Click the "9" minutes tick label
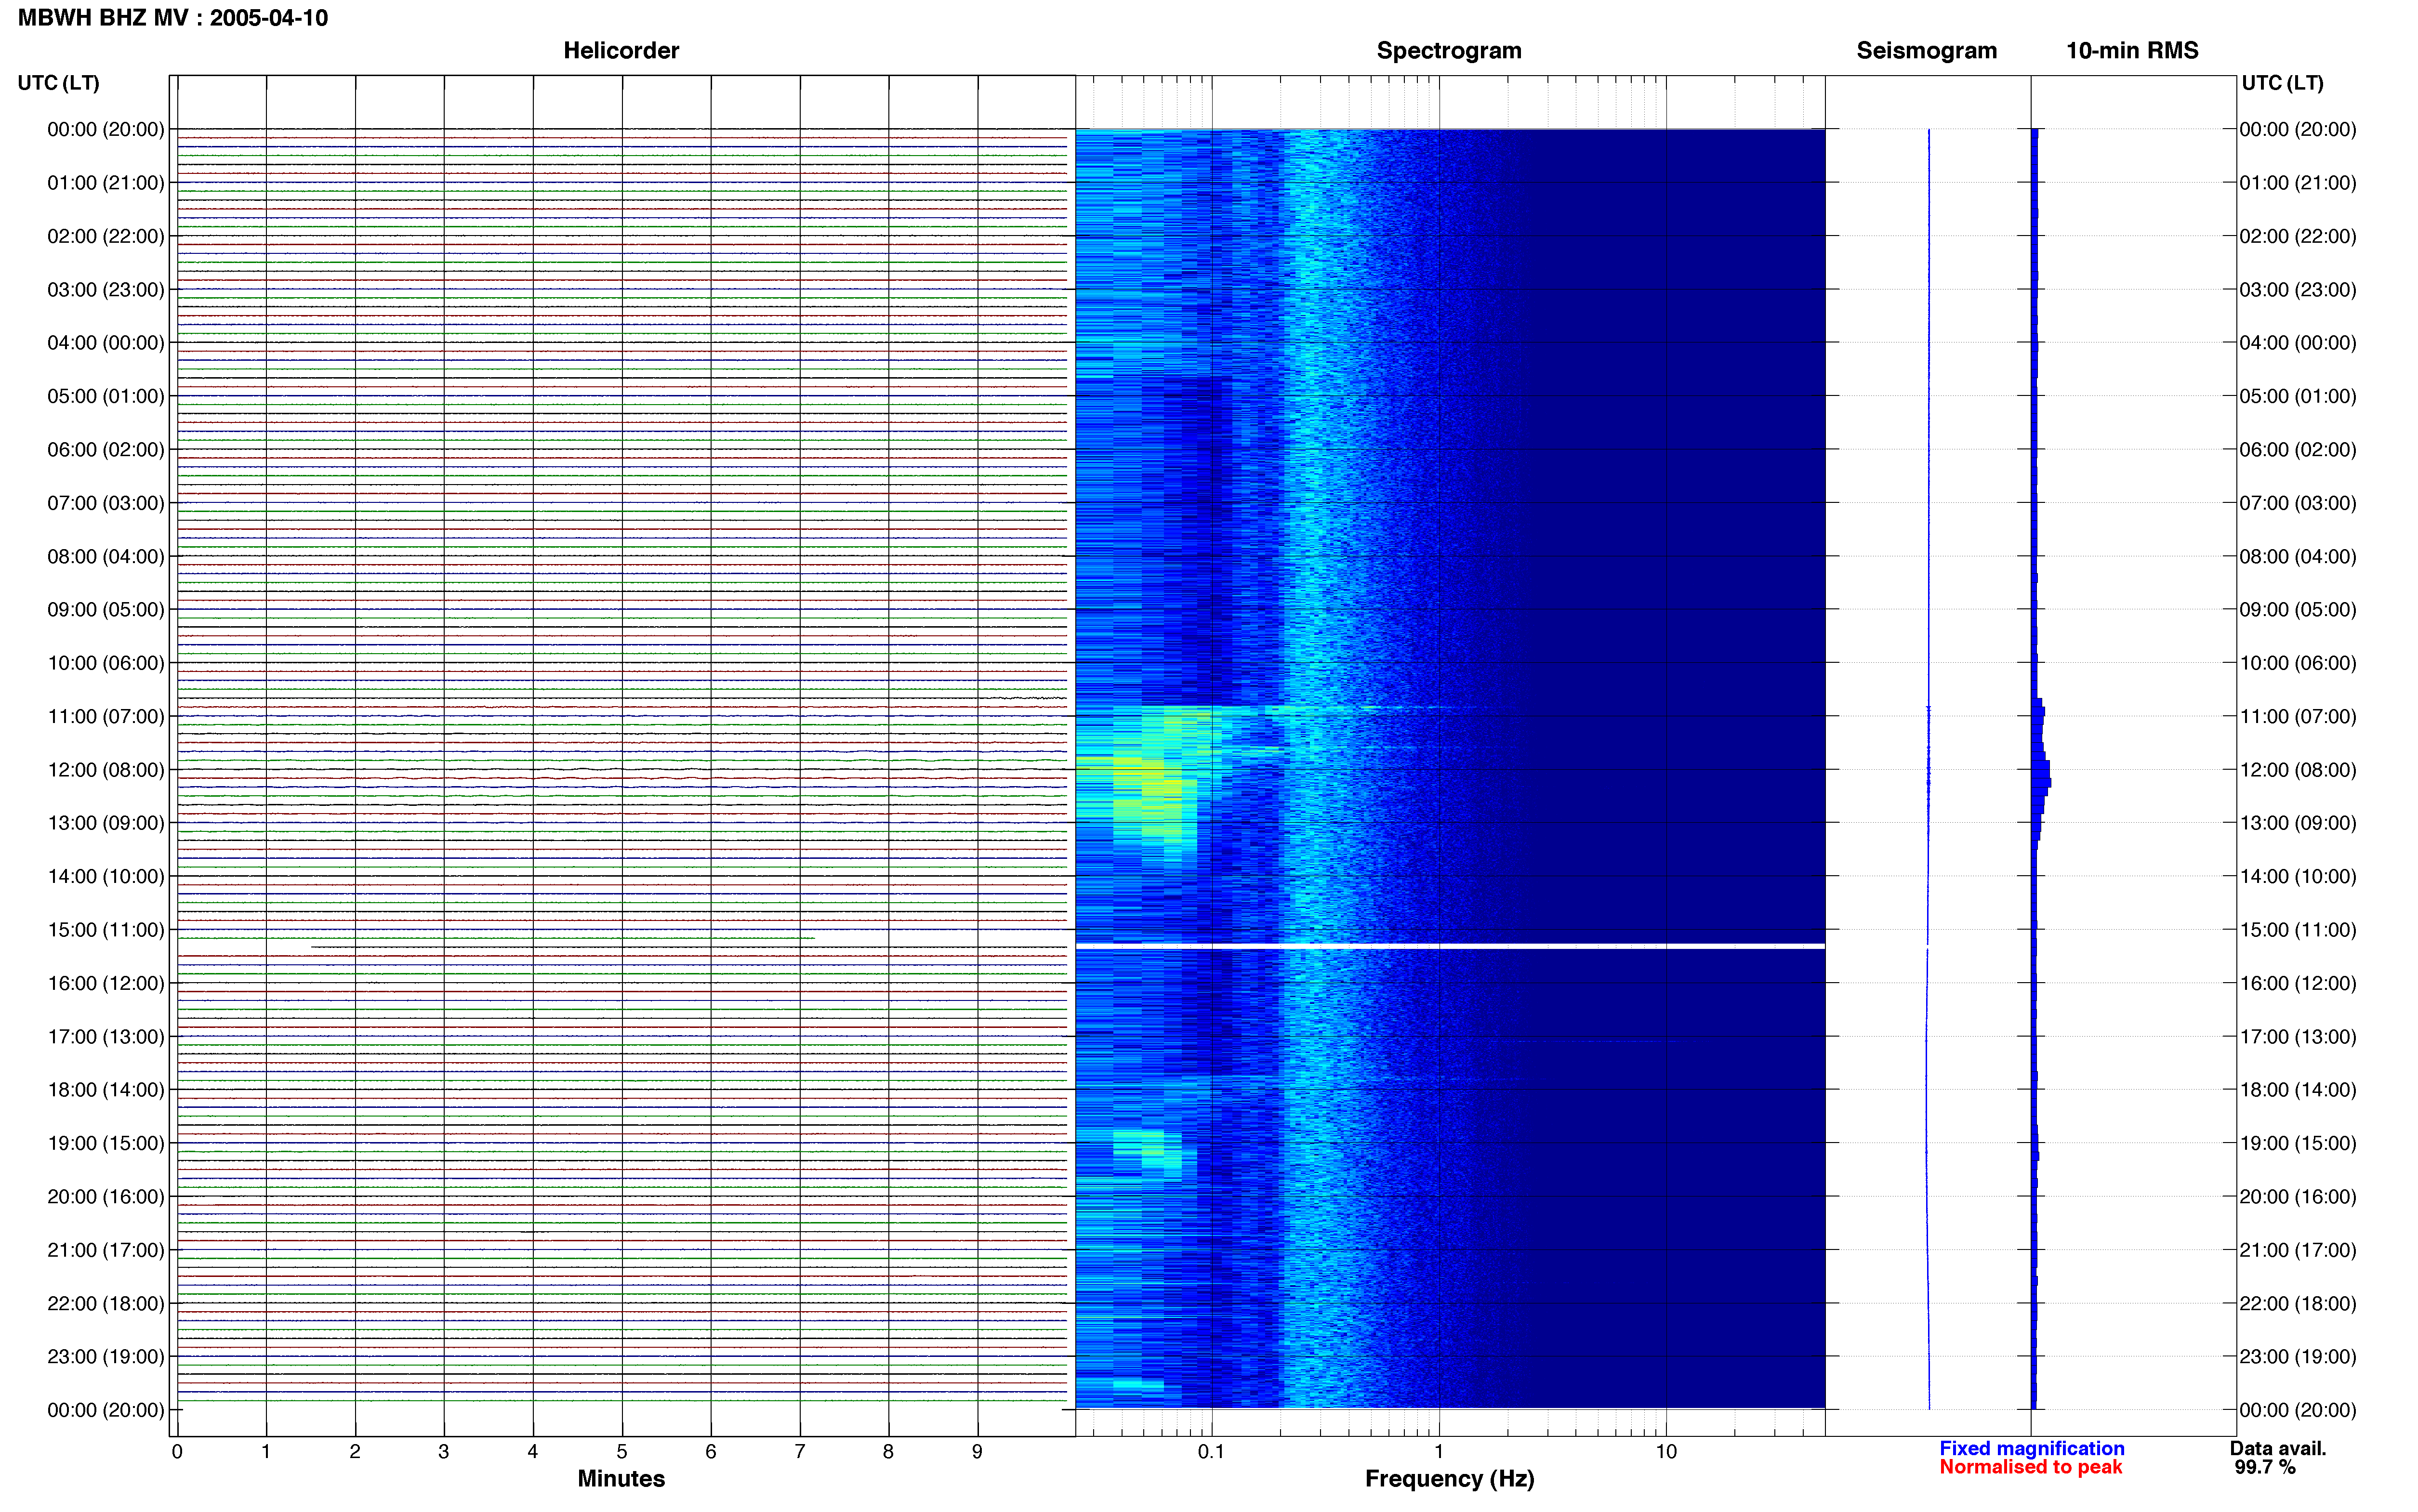The image size is (2418, 1512). [977, 1451]
